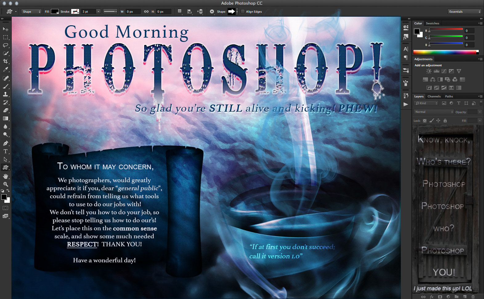Open the Styles fx panel icon
Viewport: 484px width, 299px height.
click(406, 37)
